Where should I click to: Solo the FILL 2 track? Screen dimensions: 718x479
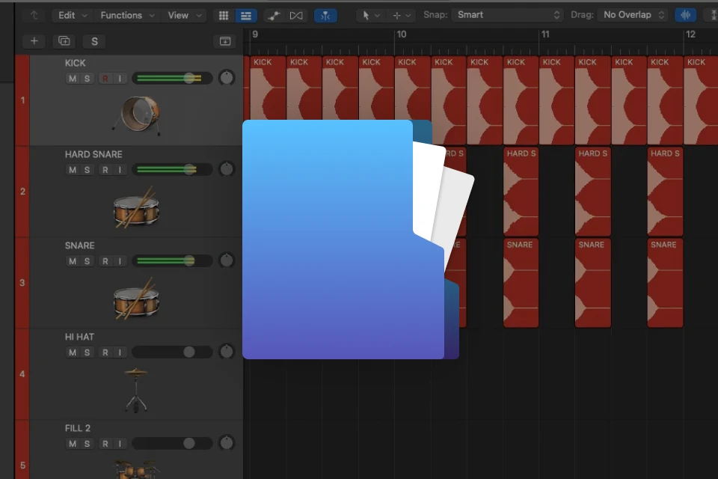[x=87, y=443]
